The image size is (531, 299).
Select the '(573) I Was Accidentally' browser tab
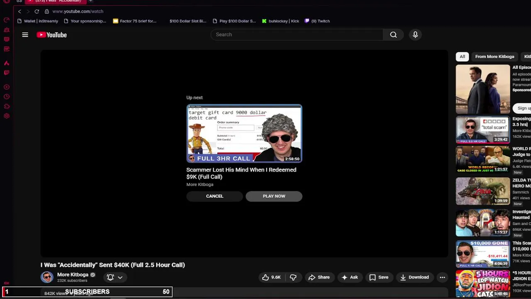pos(56,1)
